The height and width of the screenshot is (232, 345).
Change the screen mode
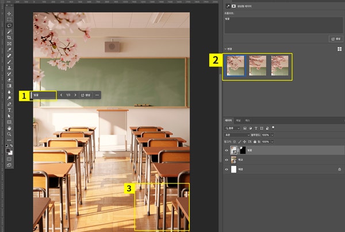(9, 165)
